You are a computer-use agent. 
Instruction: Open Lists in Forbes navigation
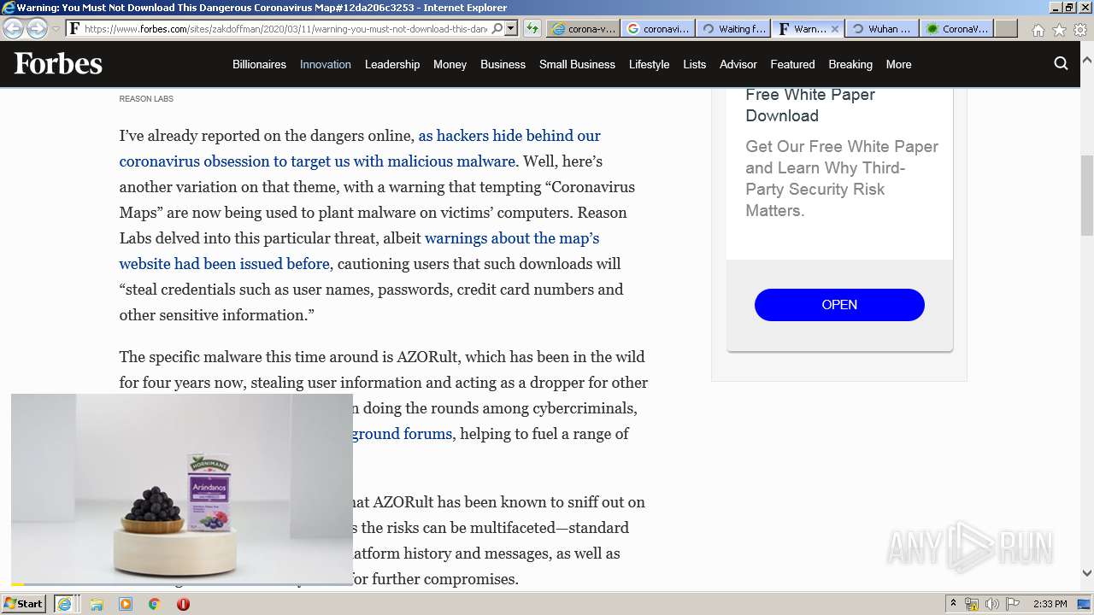click(694, 64)
